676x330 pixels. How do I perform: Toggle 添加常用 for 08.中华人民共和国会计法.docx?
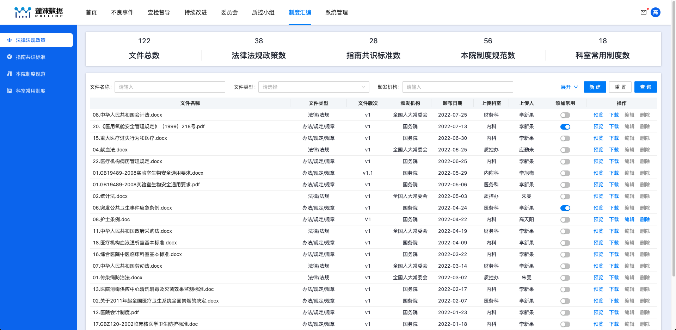(565, 115)
